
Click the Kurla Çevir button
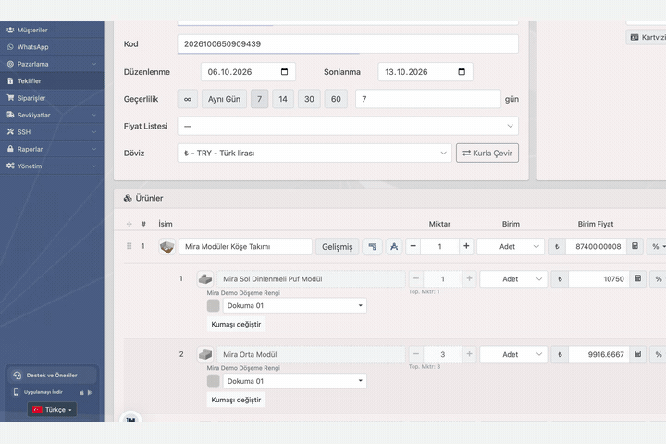[x=487, y=153]
